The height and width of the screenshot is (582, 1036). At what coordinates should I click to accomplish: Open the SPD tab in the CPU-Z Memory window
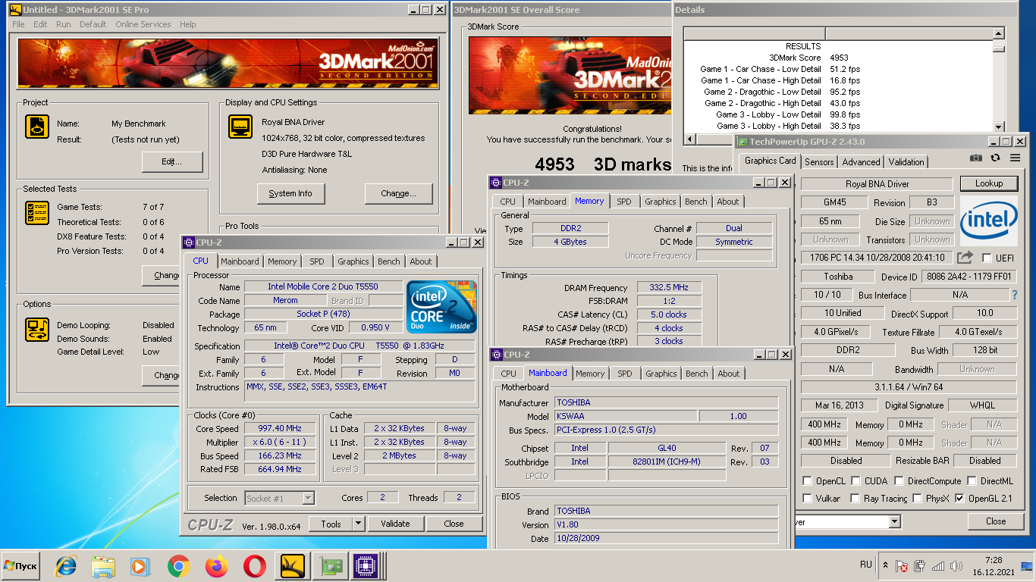[x=623, y=202]
